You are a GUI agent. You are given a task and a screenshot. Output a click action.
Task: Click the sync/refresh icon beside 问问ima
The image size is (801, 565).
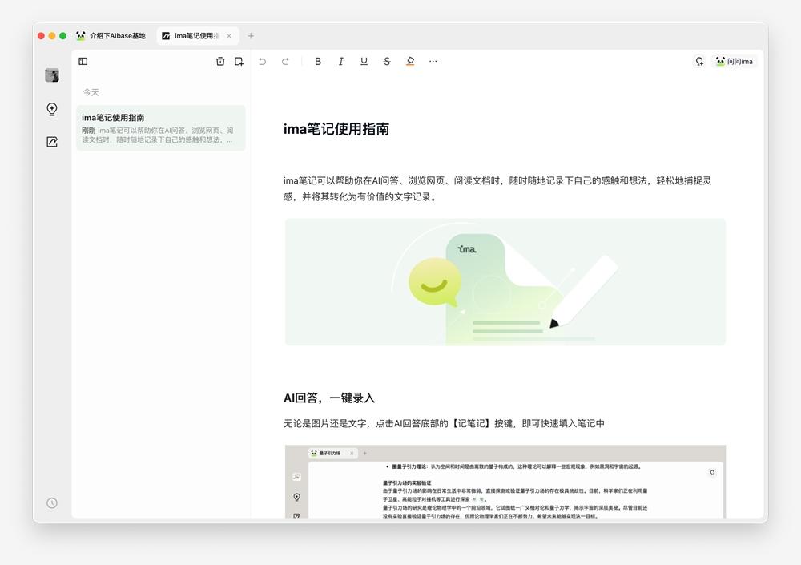click(699, 61)
